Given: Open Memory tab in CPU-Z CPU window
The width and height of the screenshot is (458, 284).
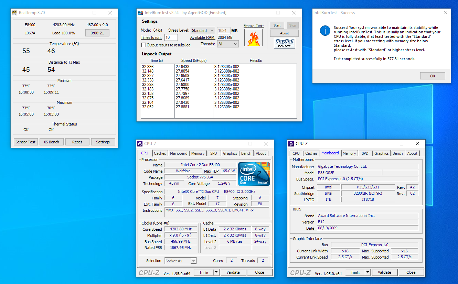Looking at the screenshot, I should click(198, 153).
